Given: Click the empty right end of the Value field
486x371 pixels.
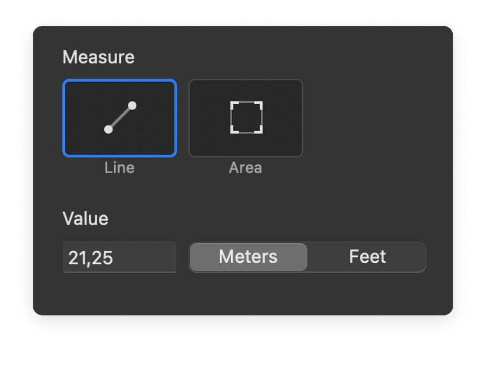Looking at the screenshot, I should coord(159,257).
